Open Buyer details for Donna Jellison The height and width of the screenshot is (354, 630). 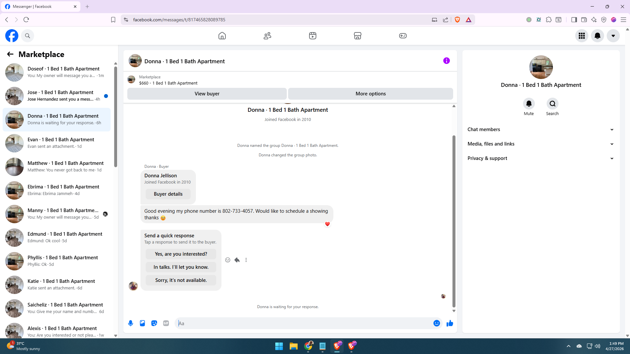tap(168, 194)
